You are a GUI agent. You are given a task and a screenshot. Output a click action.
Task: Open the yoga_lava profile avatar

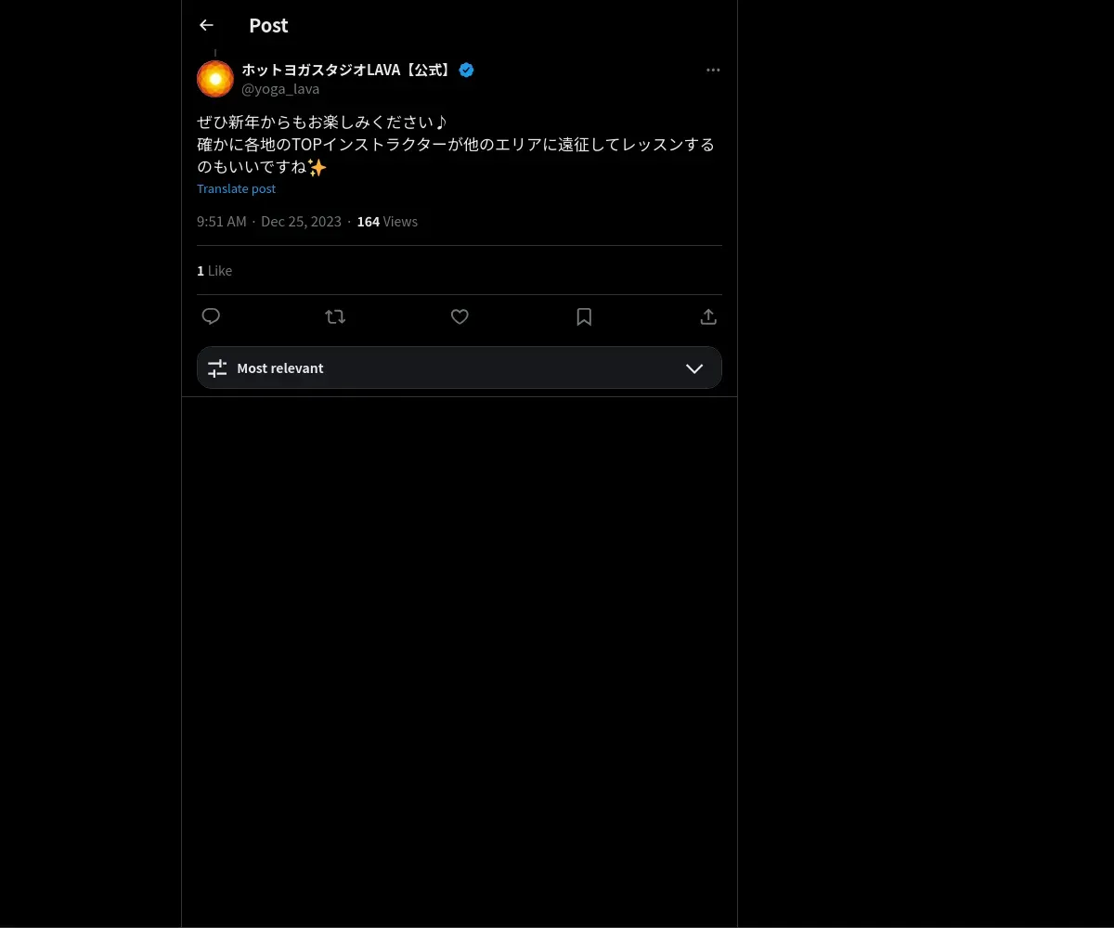(x=215, y=79)
